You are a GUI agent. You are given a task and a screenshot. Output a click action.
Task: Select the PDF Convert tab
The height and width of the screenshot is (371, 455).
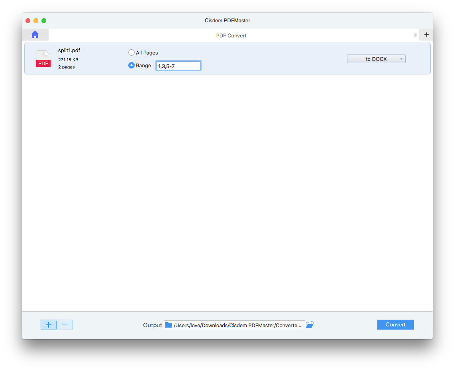click(231, 35)
